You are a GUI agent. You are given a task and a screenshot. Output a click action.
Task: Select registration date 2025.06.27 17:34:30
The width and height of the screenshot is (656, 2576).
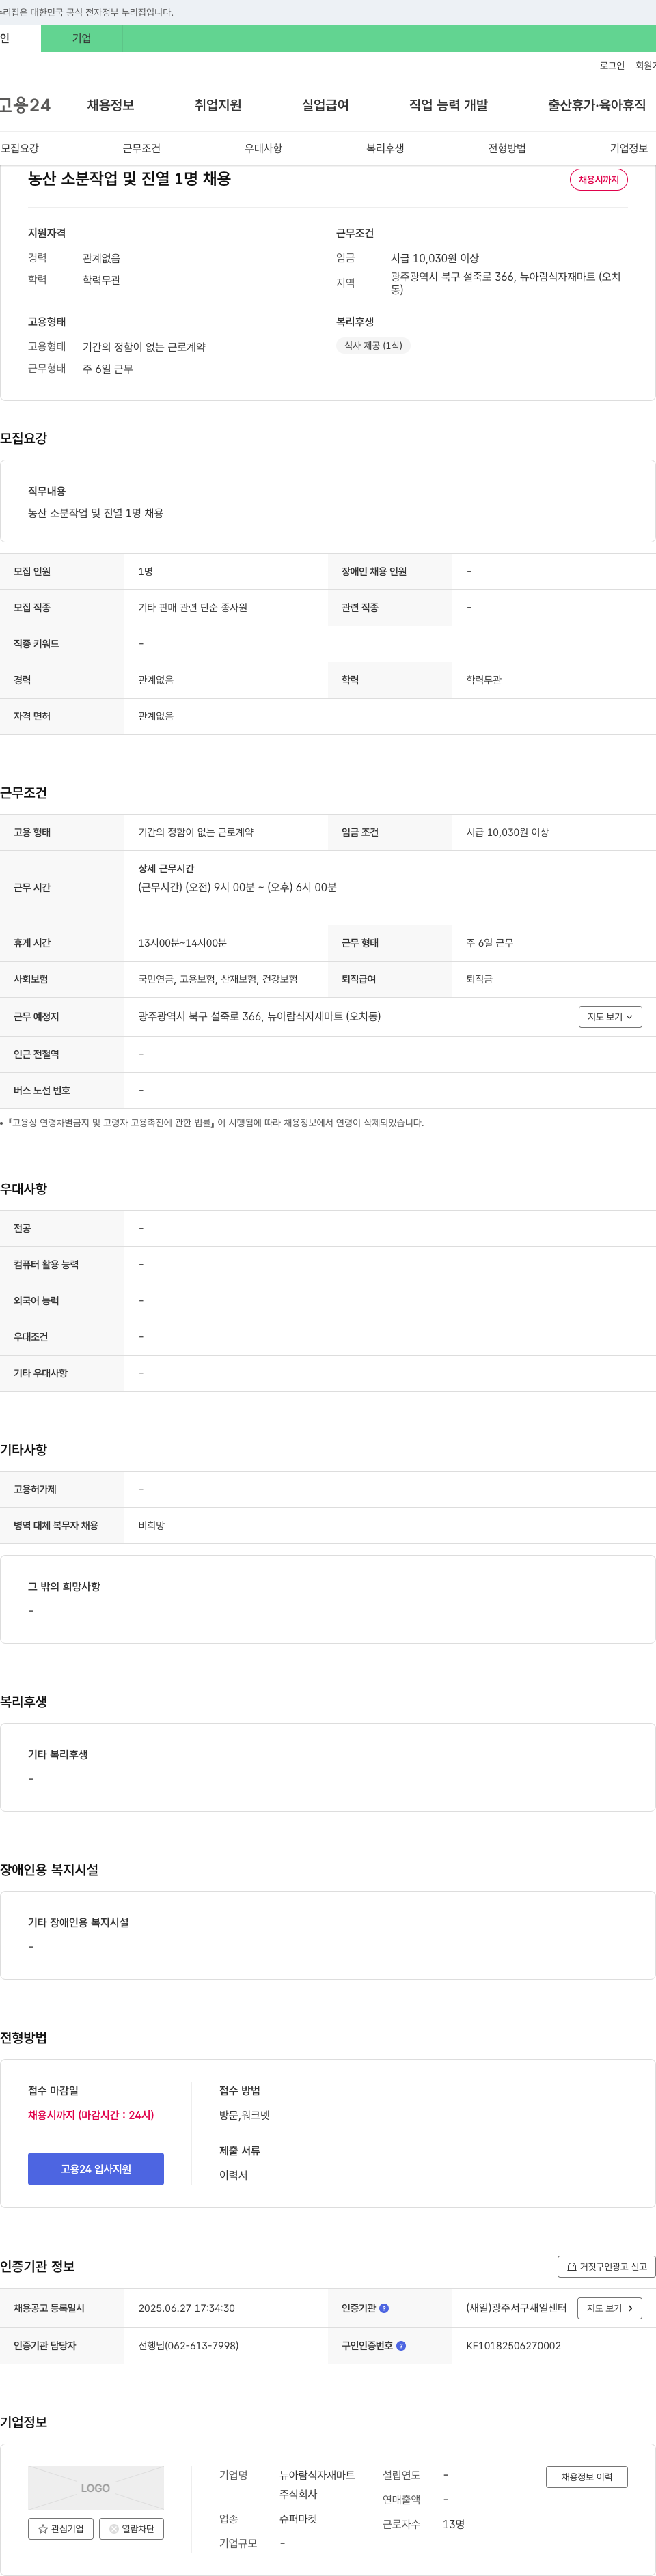[186, 2308]
